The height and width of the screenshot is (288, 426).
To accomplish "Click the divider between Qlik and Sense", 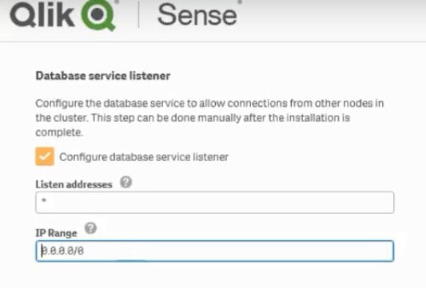I will point(139,14).
